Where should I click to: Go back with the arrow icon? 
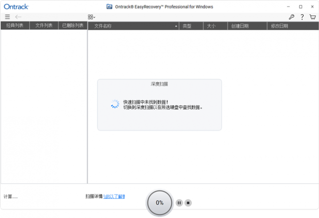coord(18,17)
